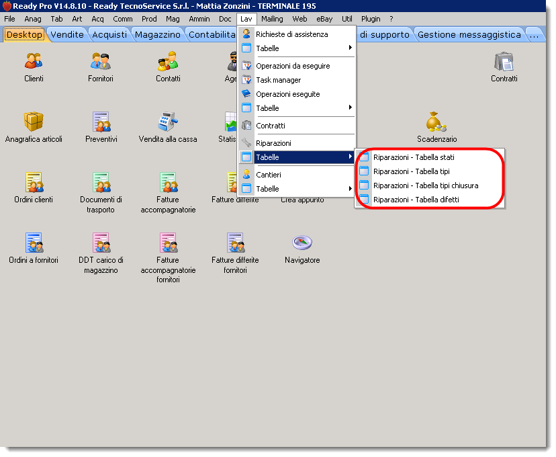Expand highlighted Tabelle submenu under Riparazioni

tap(296, 157)
